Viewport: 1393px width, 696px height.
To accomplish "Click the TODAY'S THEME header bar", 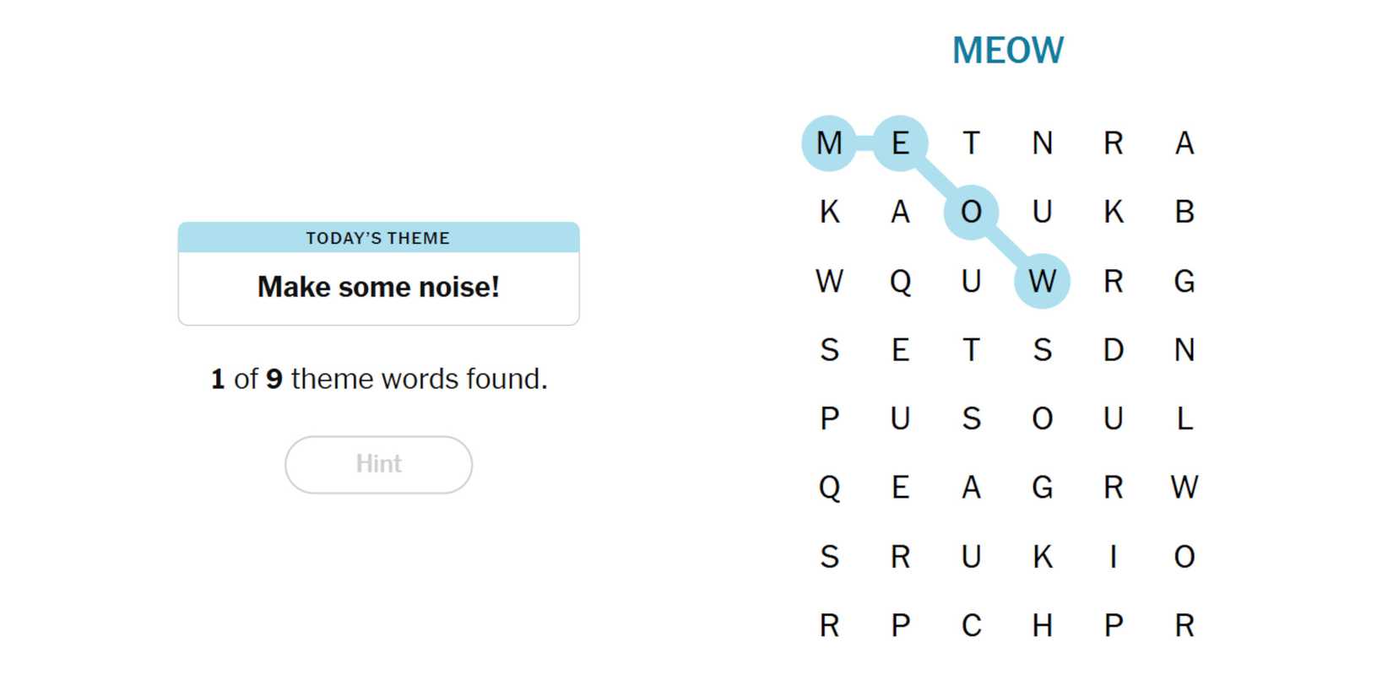I will (x=378, y=238).
